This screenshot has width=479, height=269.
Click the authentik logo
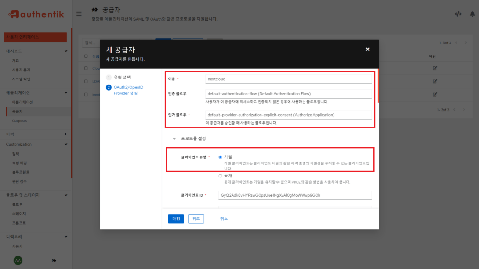36,14
